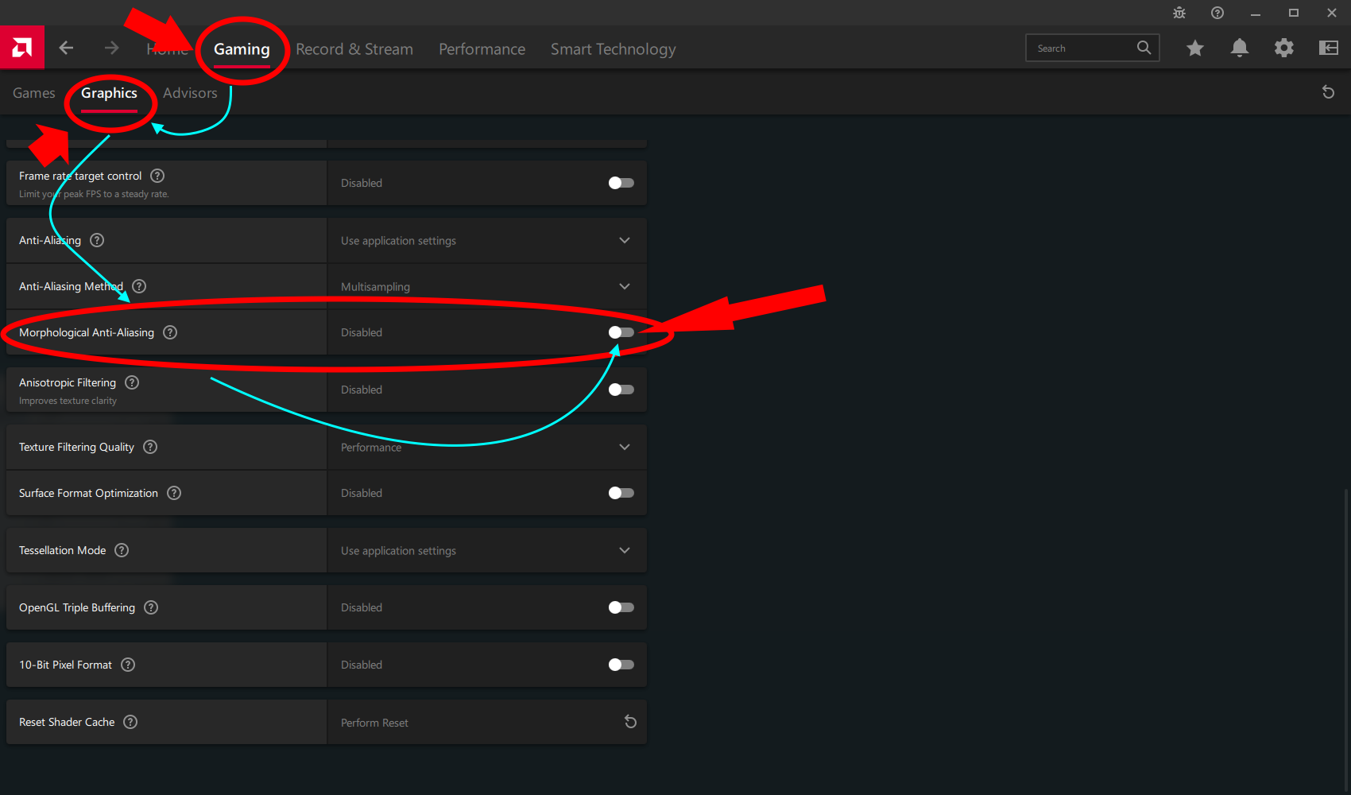Show help for 10-Bit Pixel Format
The height and width of the screenshot is (795, 1351).
coord(128,665)
